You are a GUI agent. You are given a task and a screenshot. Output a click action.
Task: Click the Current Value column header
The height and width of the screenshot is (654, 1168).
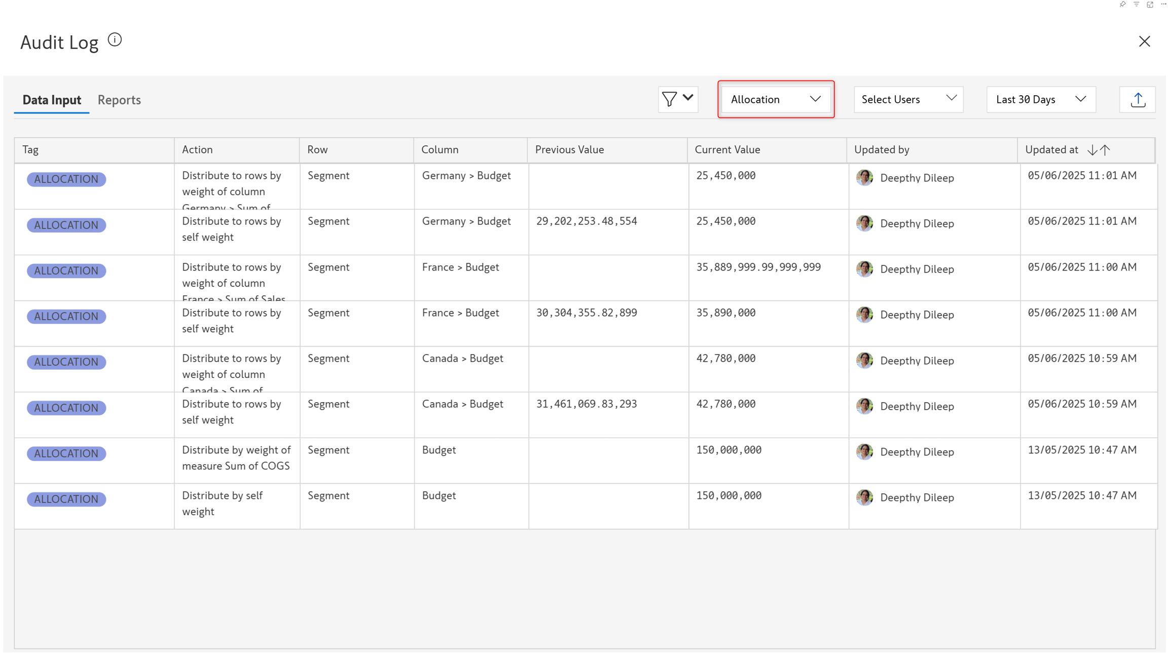[x=727, y=150]
